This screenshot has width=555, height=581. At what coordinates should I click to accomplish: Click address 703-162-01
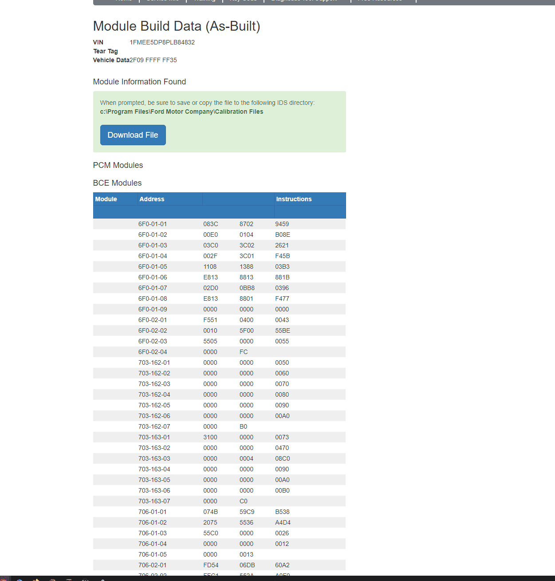pyautogui.click(x=154, y=362)
